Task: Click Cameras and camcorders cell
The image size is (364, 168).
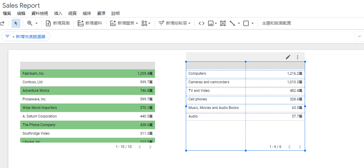Action: (209, 82)
